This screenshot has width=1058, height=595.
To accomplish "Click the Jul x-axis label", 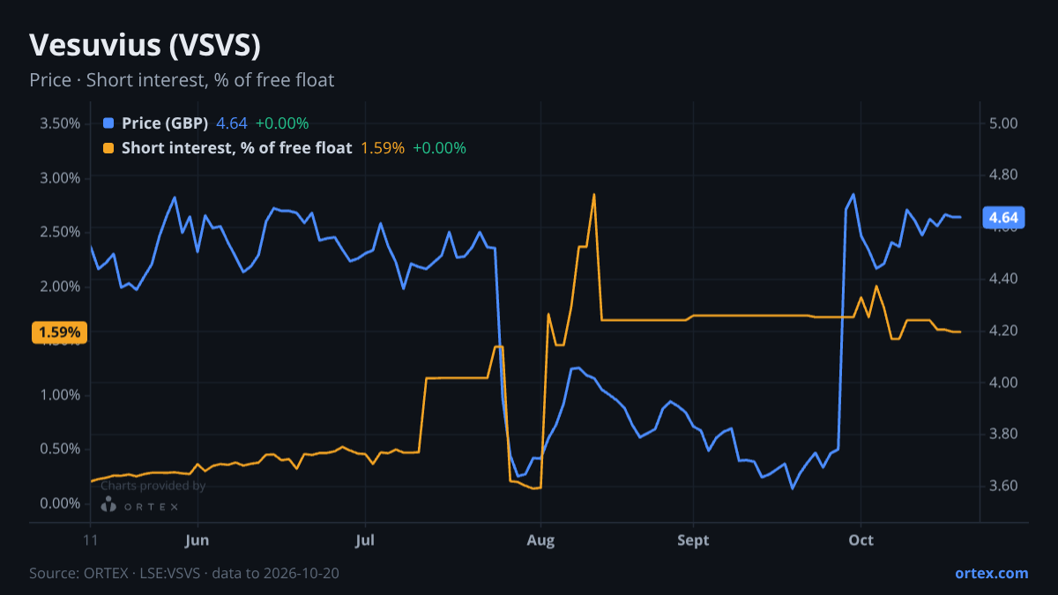I will [x=364, y=539].
